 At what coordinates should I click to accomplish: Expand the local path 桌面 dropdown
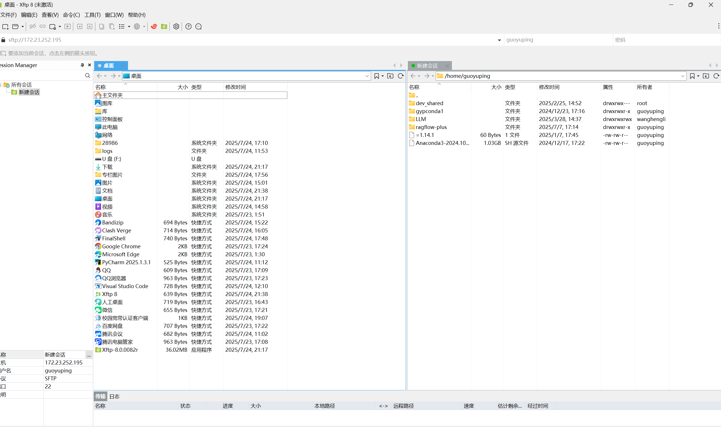coord(367,76)
